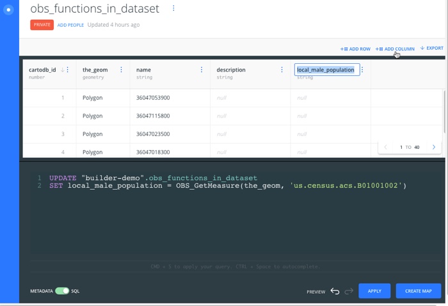The image size is (448, 306).
Task: Click the '1 TO 40' pagination text
Action: (x=410, y=147)
